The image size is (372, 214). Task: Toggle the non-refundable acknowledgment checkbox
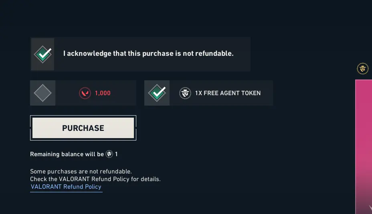42,54
